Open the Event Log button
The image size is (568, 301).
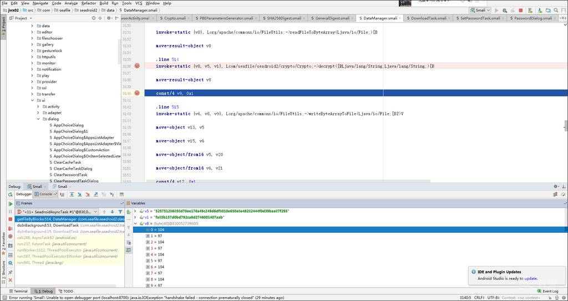coord(549,291)
